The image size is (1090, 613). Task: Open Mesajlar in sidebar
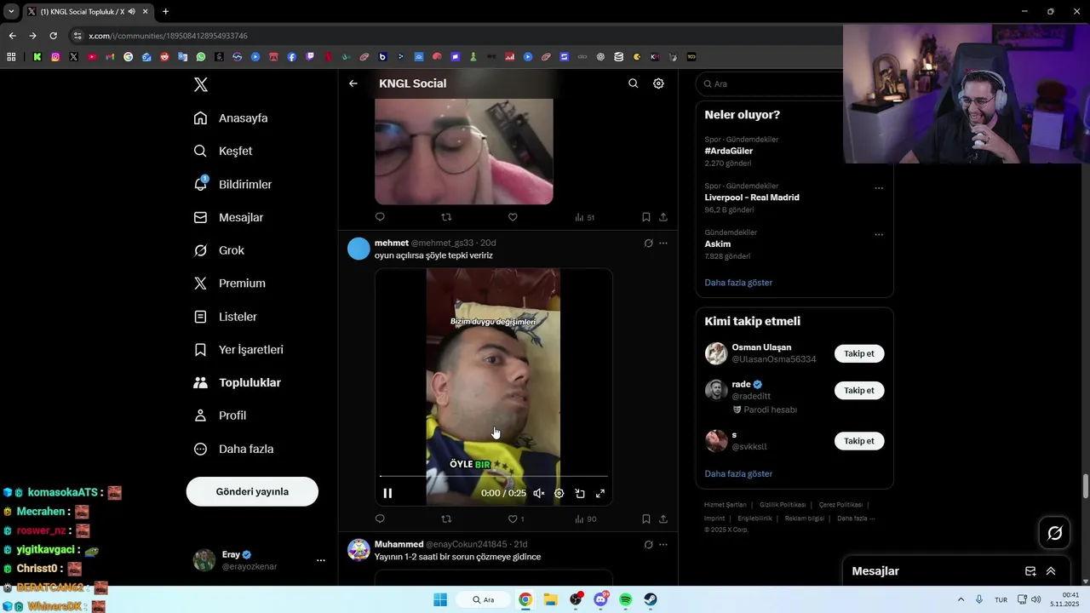tap(228, 217)
